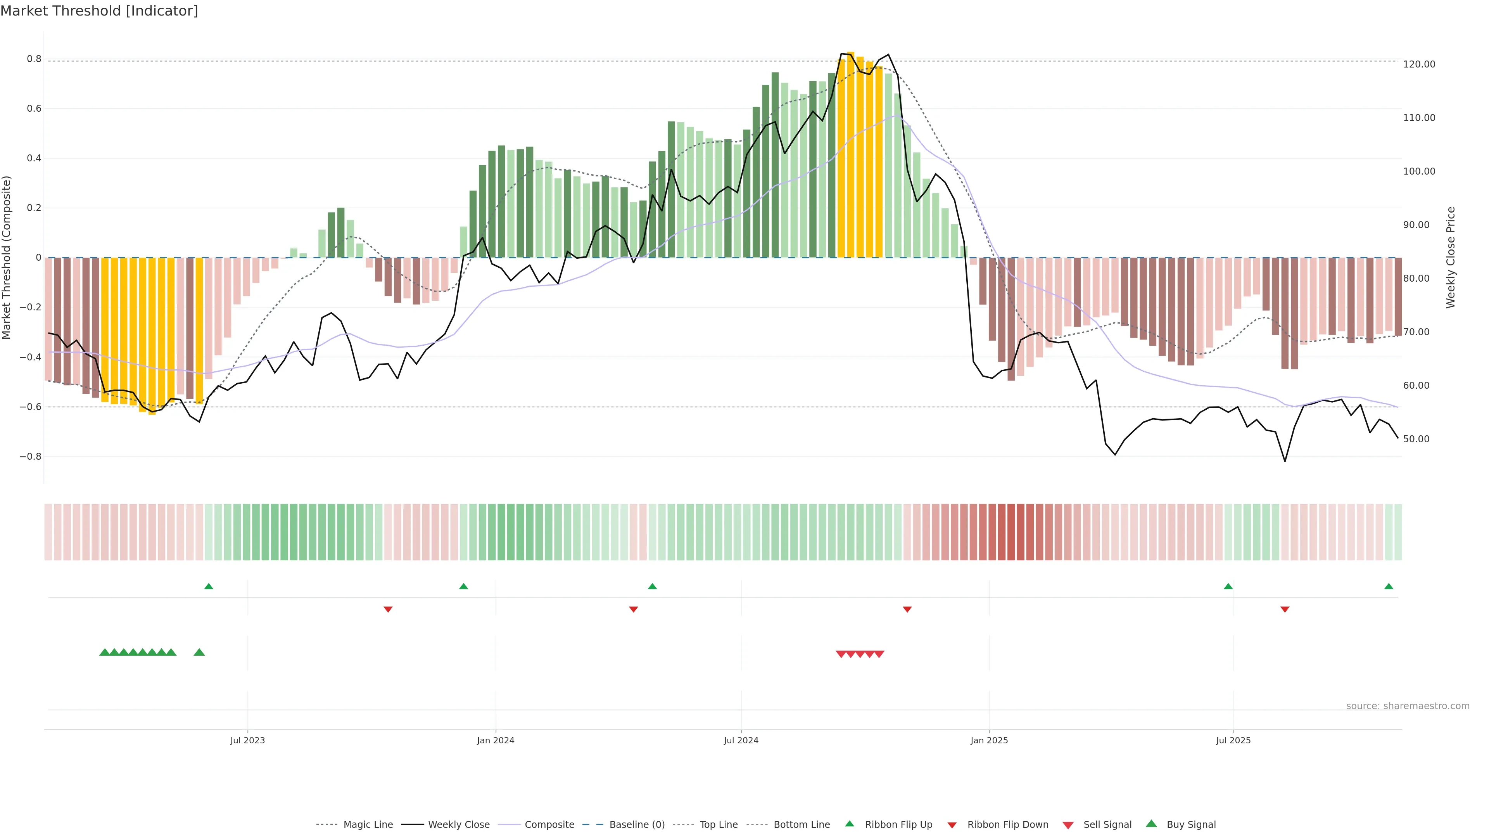Click the Market Threshold [Indicator] title
Viewport: 1489px width, 838px height.
99,11
